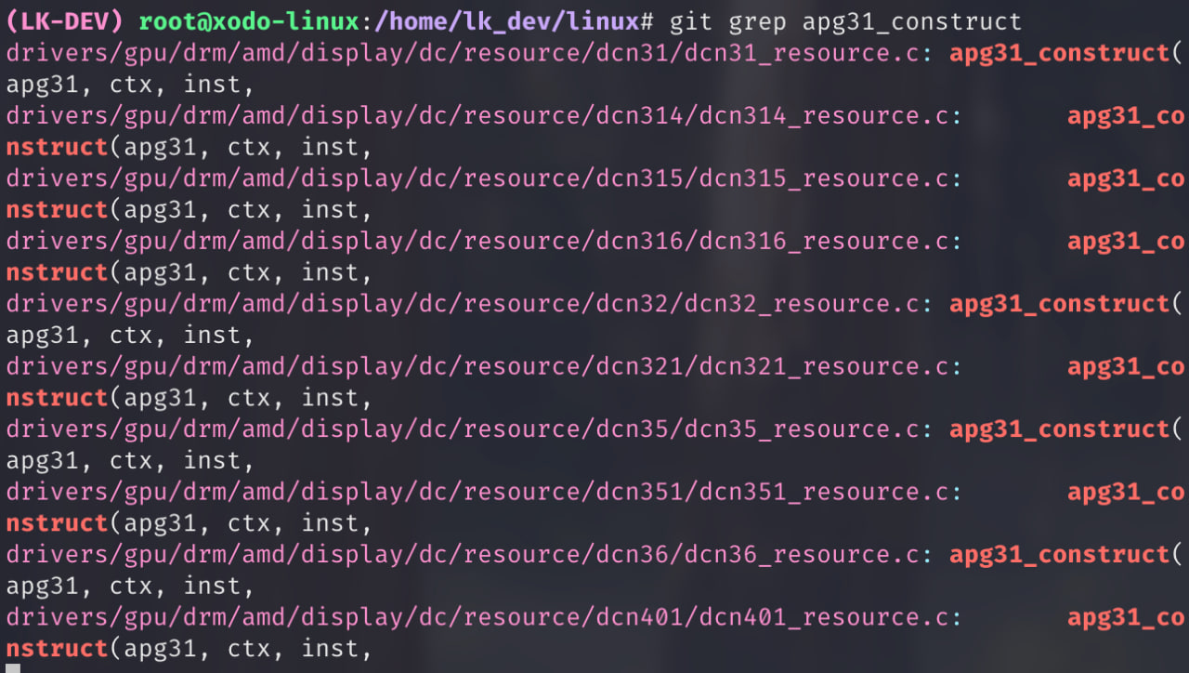Click the dcn401_resource.c file path
1189x673 pixels.
(477, 618)
